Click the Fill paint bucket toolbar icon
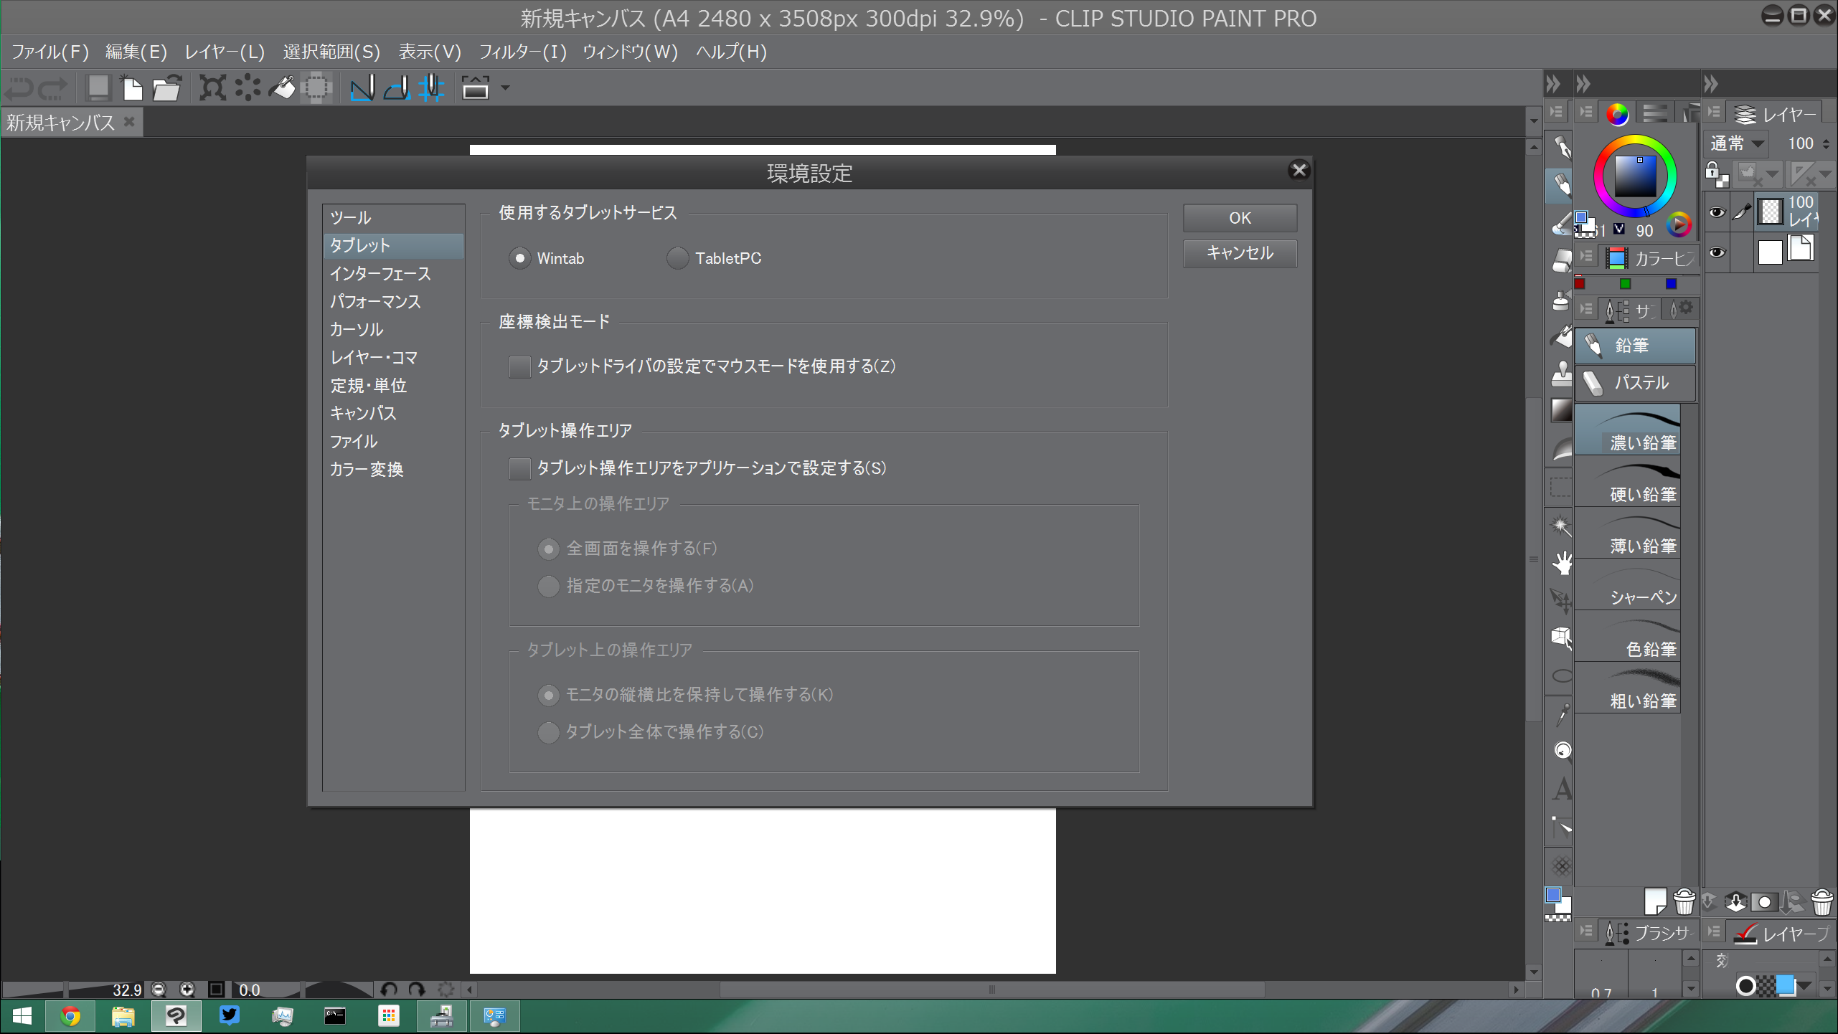The height and width of the screenshot is (1034, 1838). [282, 88]
